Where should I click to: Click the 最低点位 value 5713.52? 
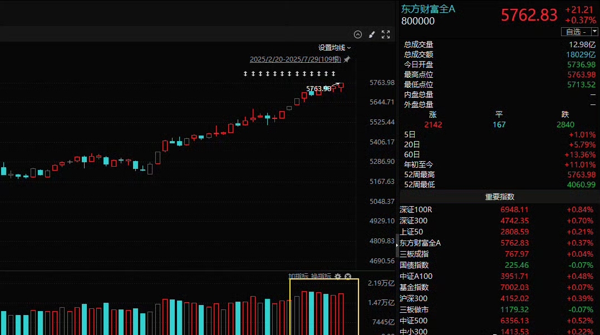click(581, 84)
